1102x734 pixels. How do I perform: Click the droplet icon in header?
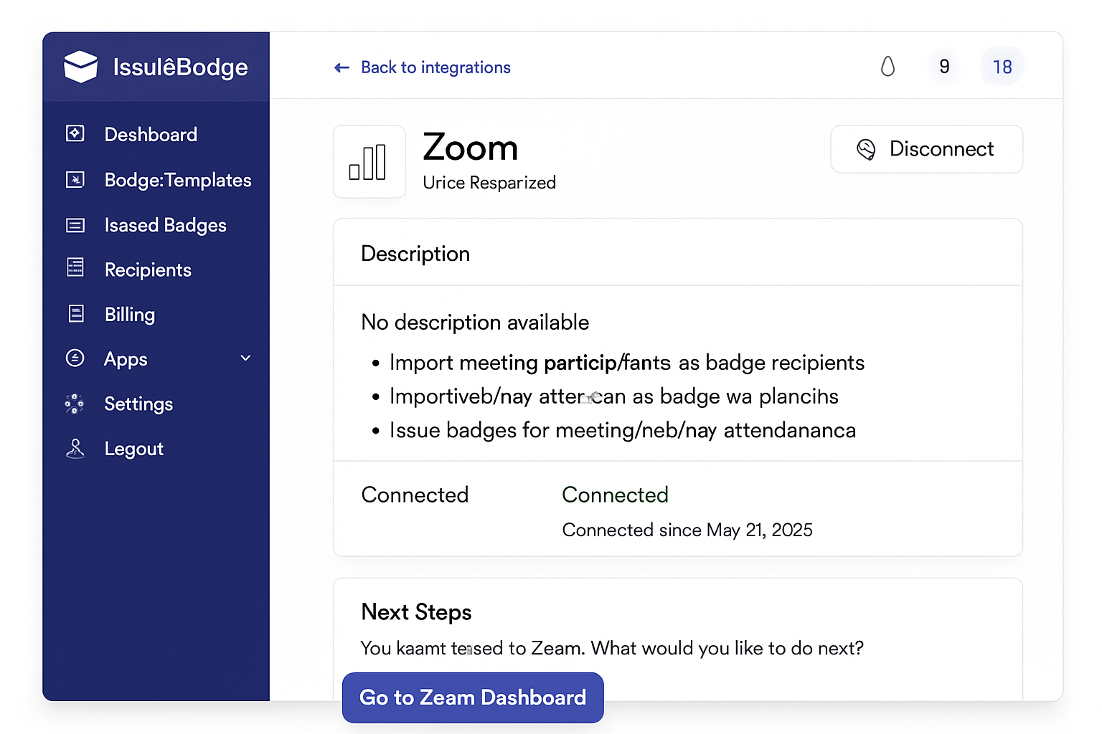tap(887, 67)
